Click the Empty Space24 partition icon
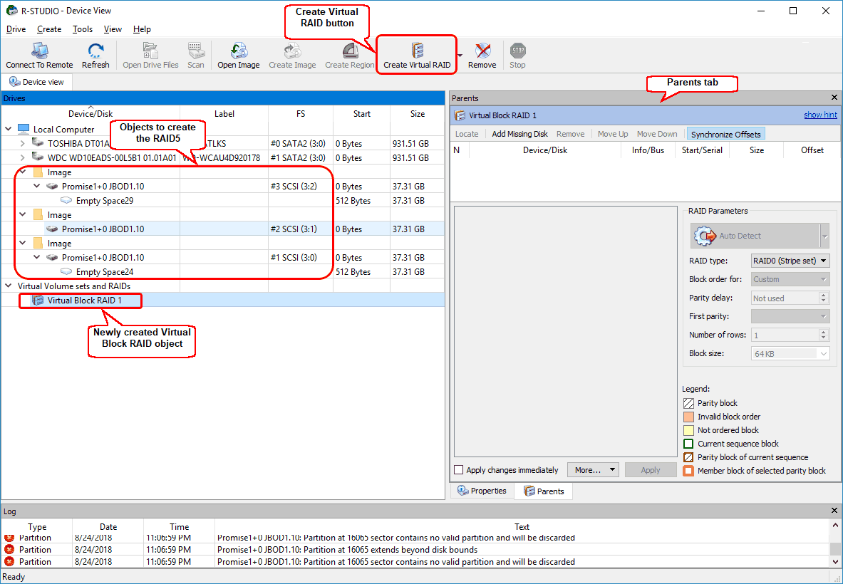Viewport: 843px width, 584px height. coord(66,272)
